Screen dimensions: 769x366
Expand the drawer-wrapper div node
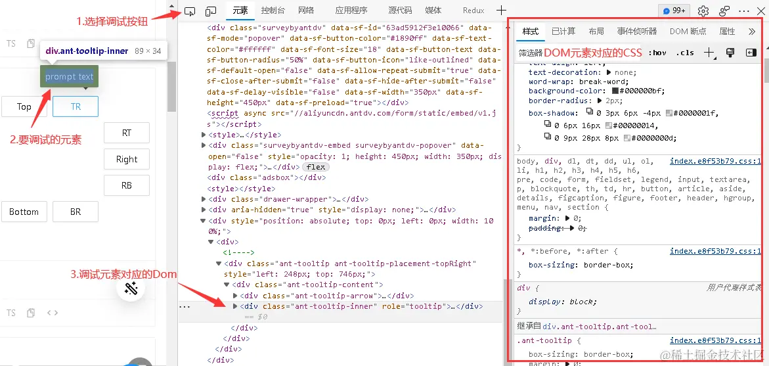click(x=204, y=199)
